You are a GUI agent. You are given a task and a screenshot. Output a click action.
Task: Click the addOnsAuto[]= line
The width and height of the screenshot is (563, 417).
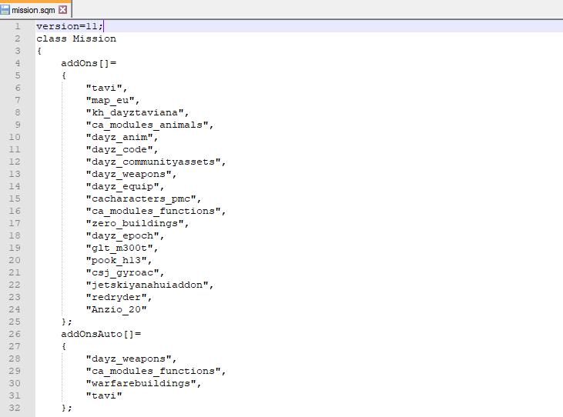pyautogui.click(x=101, y=334)
